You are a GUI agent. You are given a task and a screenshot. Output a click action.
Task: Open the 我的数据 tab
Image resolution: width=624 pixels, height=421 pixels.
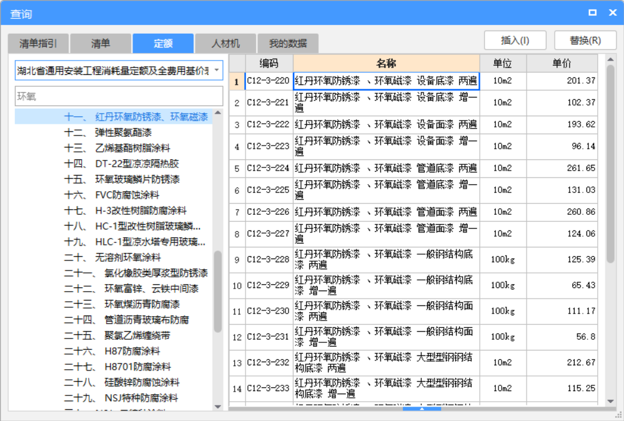[288, 43]
